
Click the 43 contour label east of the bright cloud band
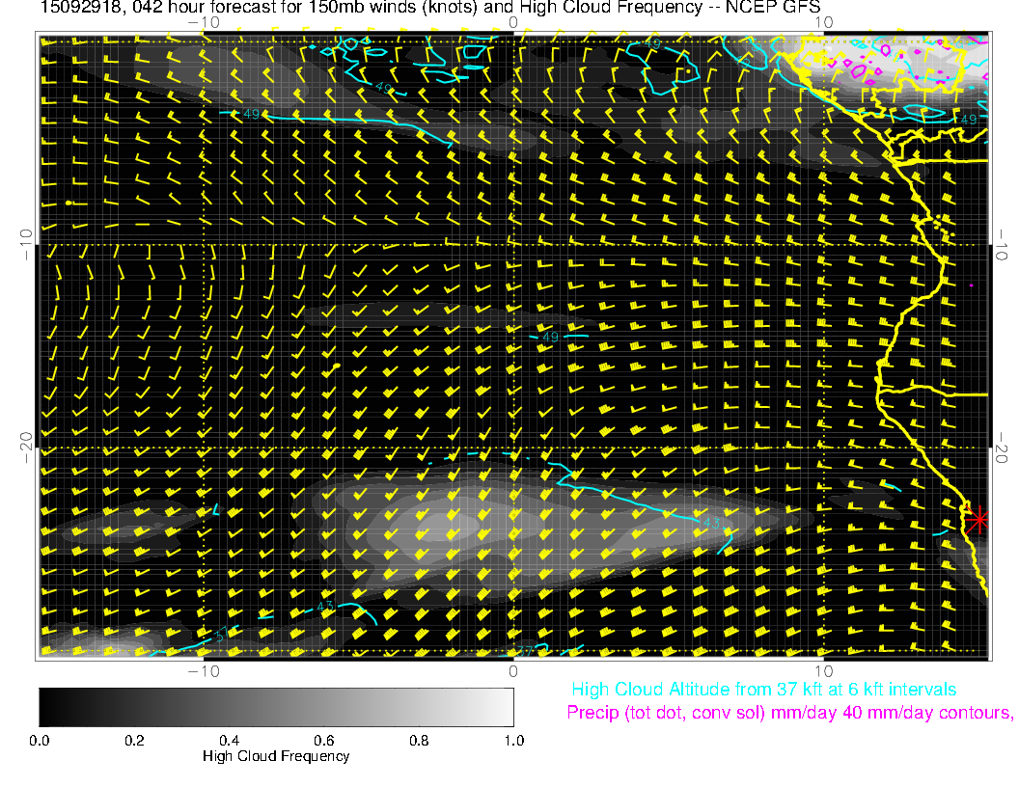click(x=713, y=522)
